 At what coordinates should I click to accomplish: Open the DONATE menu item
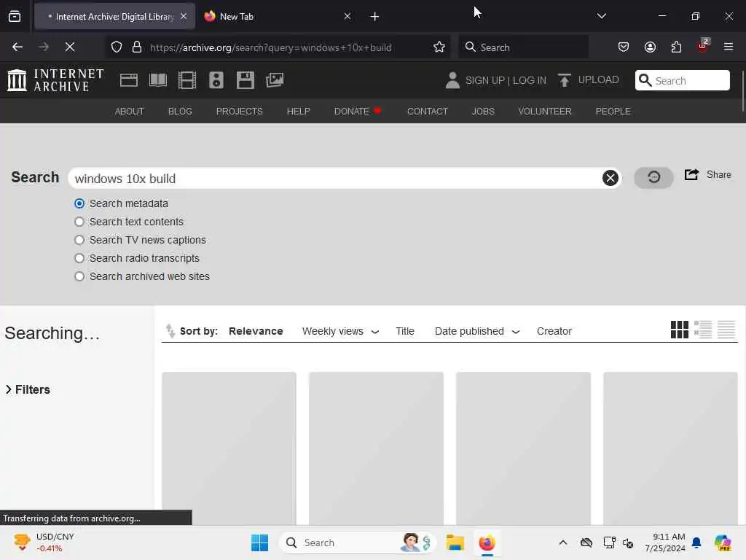pos(358,111)
